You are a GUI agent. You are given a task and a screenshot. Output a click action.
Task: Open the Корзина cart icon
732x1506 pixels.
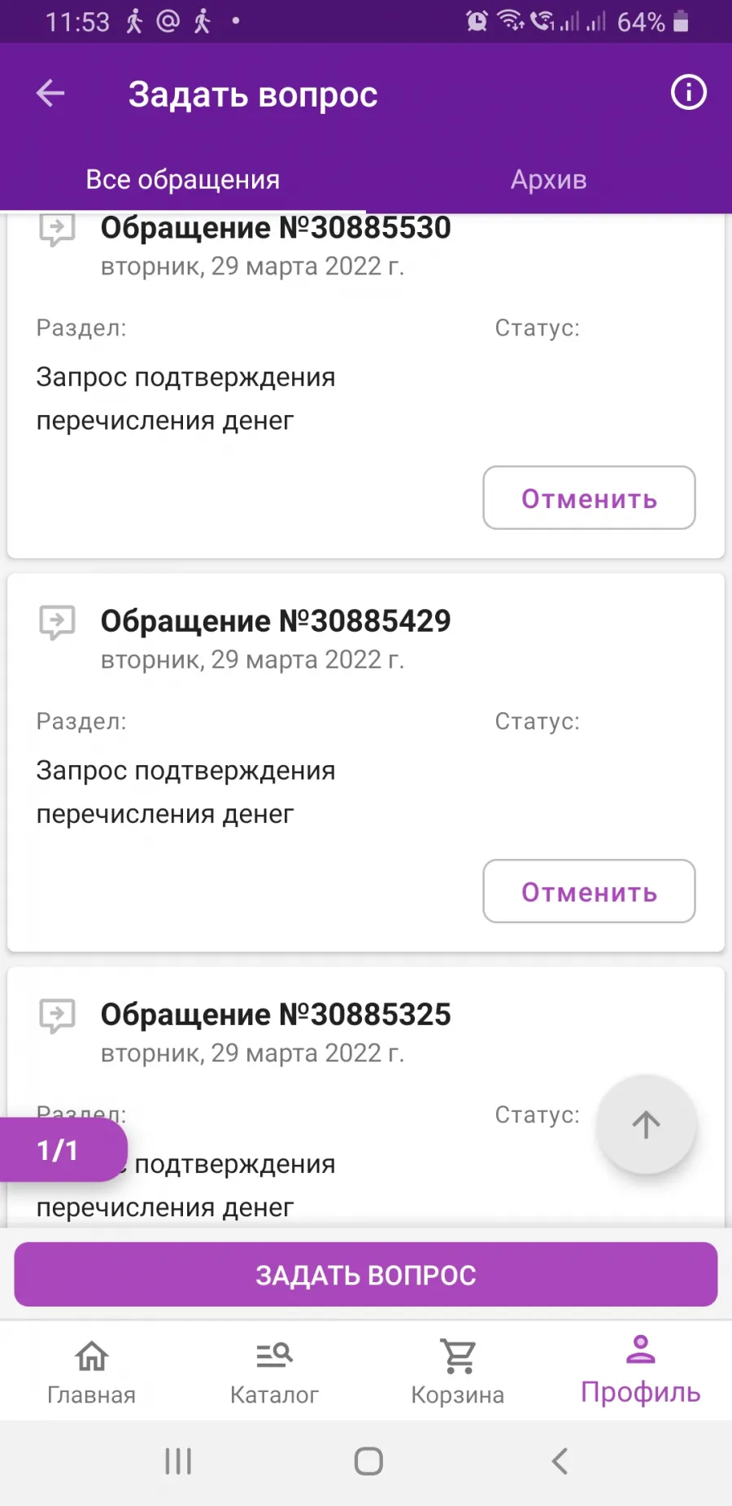458,1356
